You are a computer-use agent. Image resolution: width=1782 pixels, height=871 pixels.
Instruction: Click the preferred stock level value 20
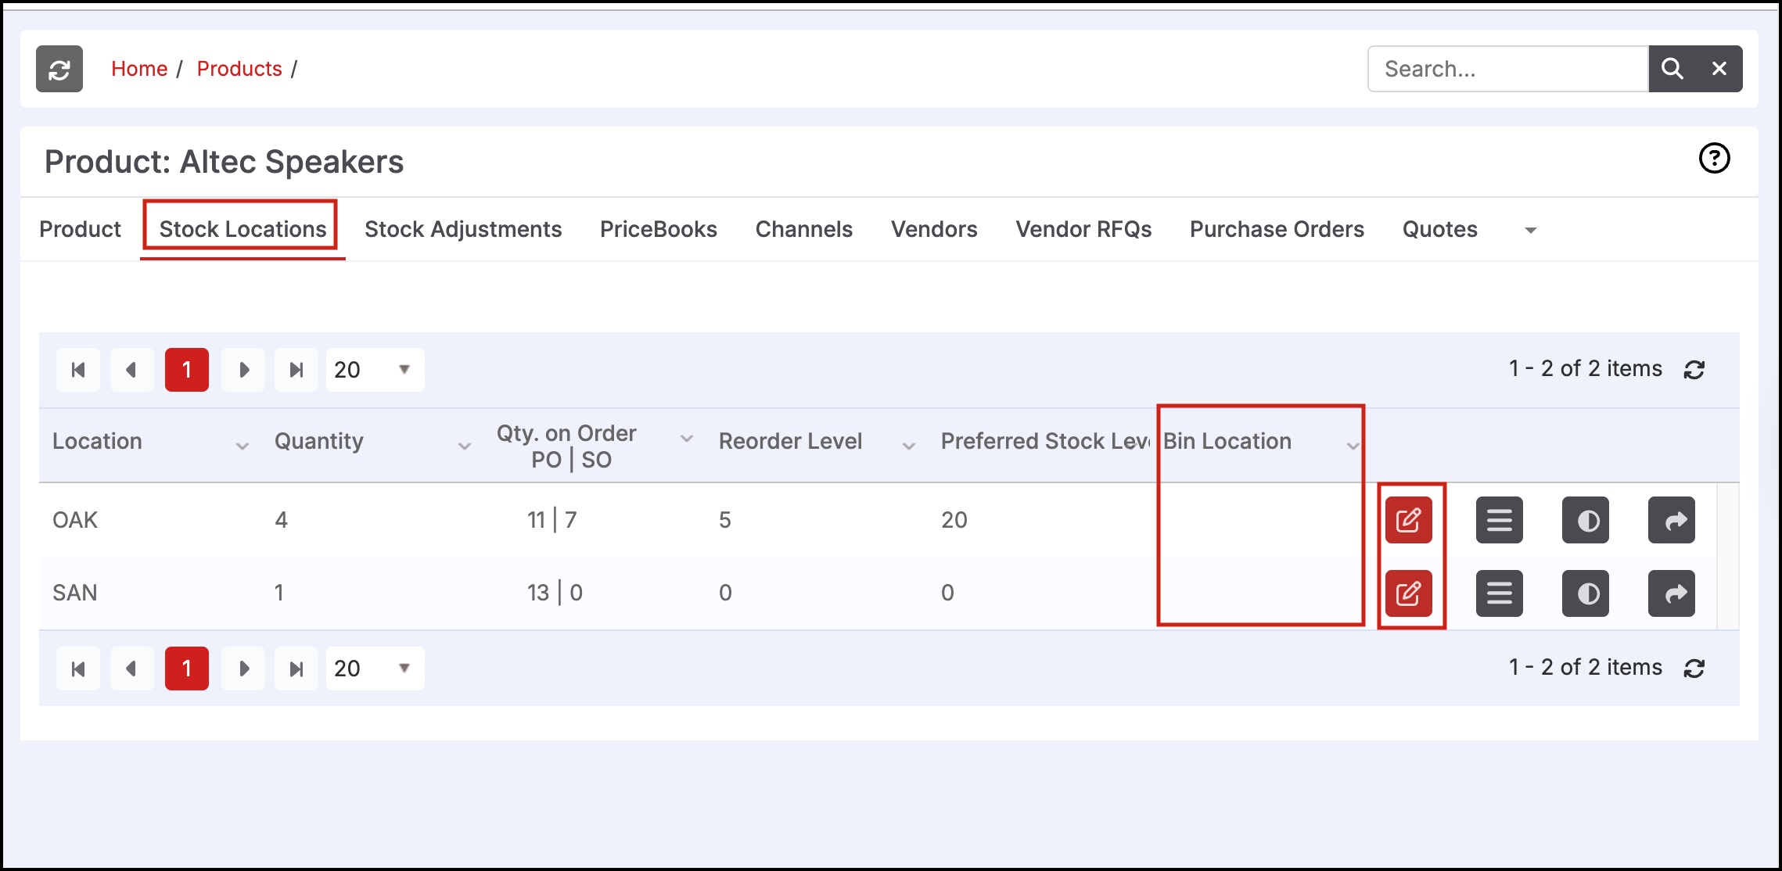[x=954, y=520]
